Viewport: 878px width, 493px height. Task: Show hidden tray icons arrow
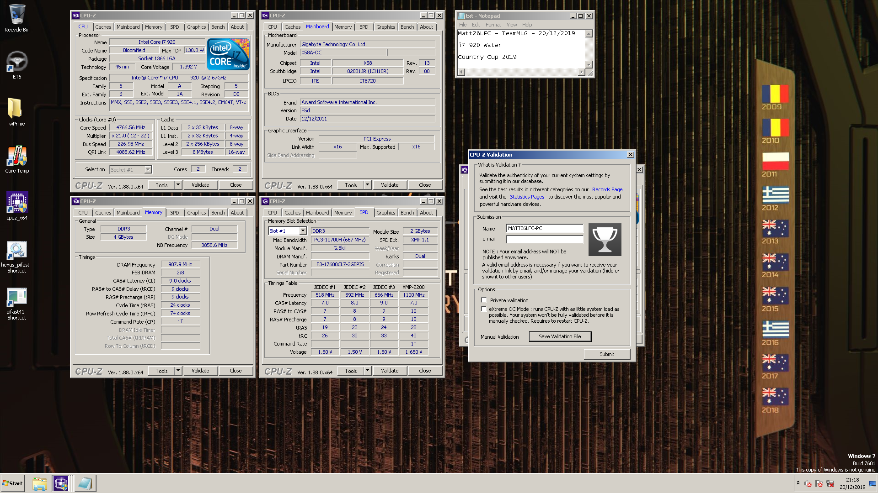pyautogui.click(x=798, y=483)
